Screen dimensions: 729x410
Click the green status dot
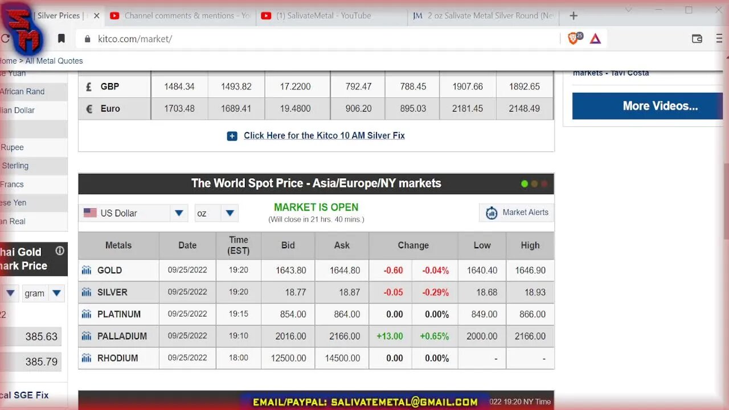point(525,184)
